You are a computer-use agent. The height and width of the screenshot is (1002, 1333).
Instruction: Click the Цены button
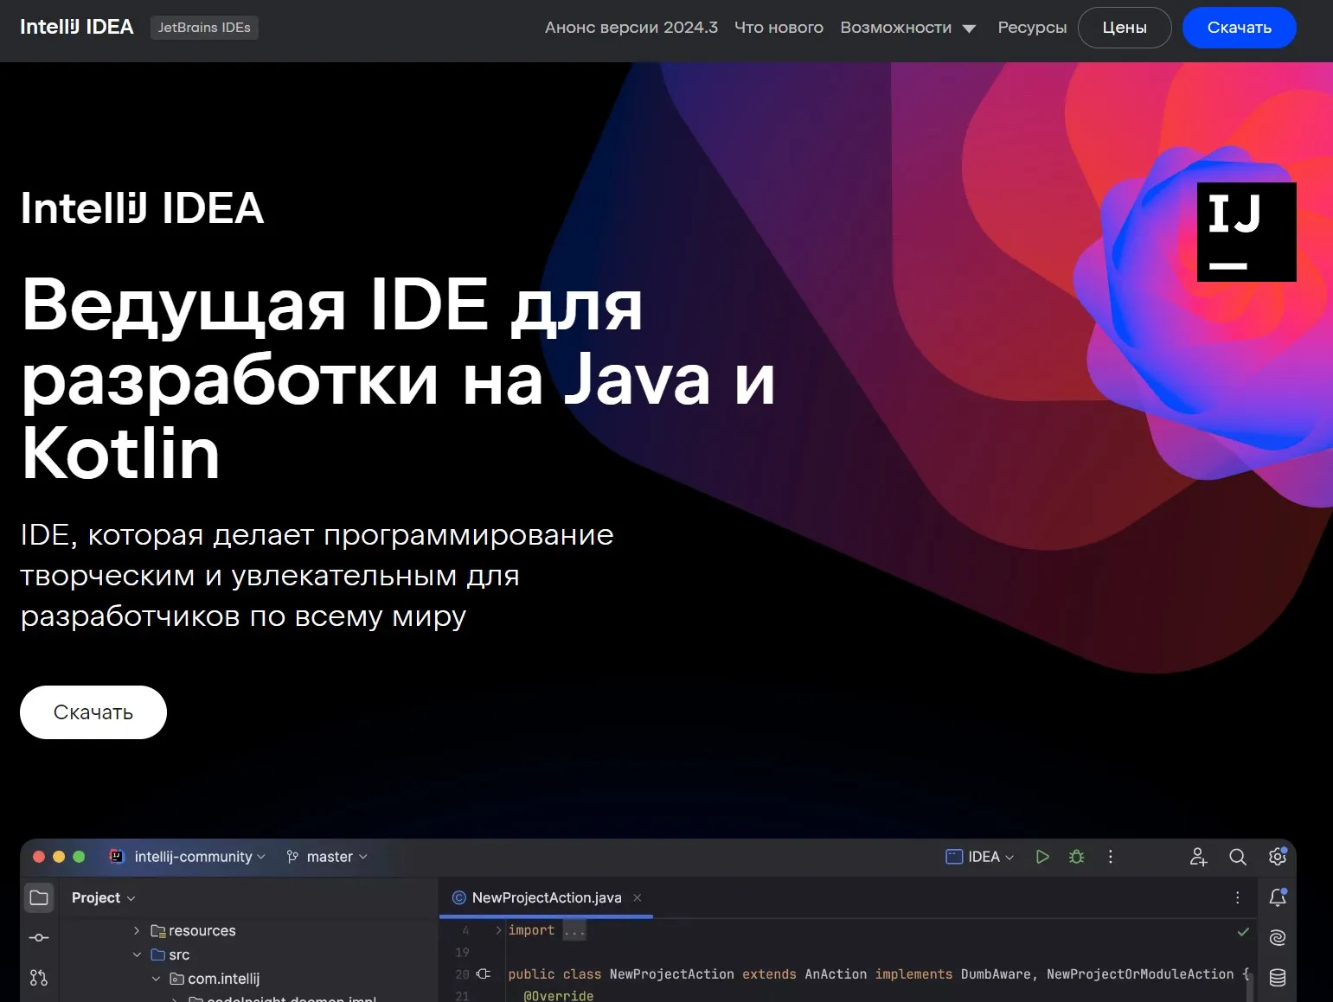[1125, 28]
